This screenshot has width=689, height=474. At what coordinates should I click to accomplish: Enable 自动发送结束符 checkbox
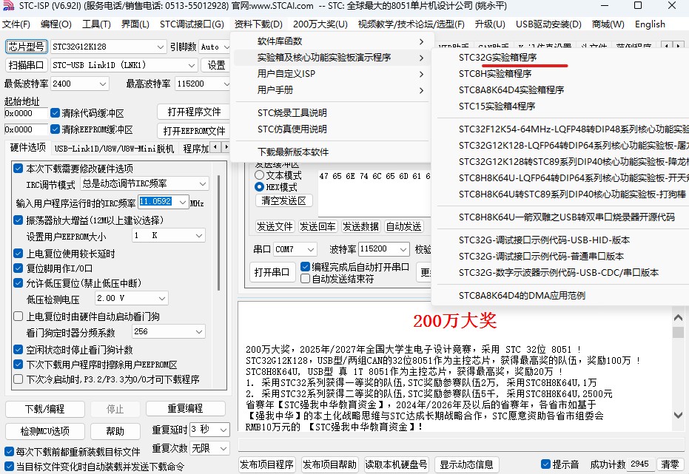(305, 278)
